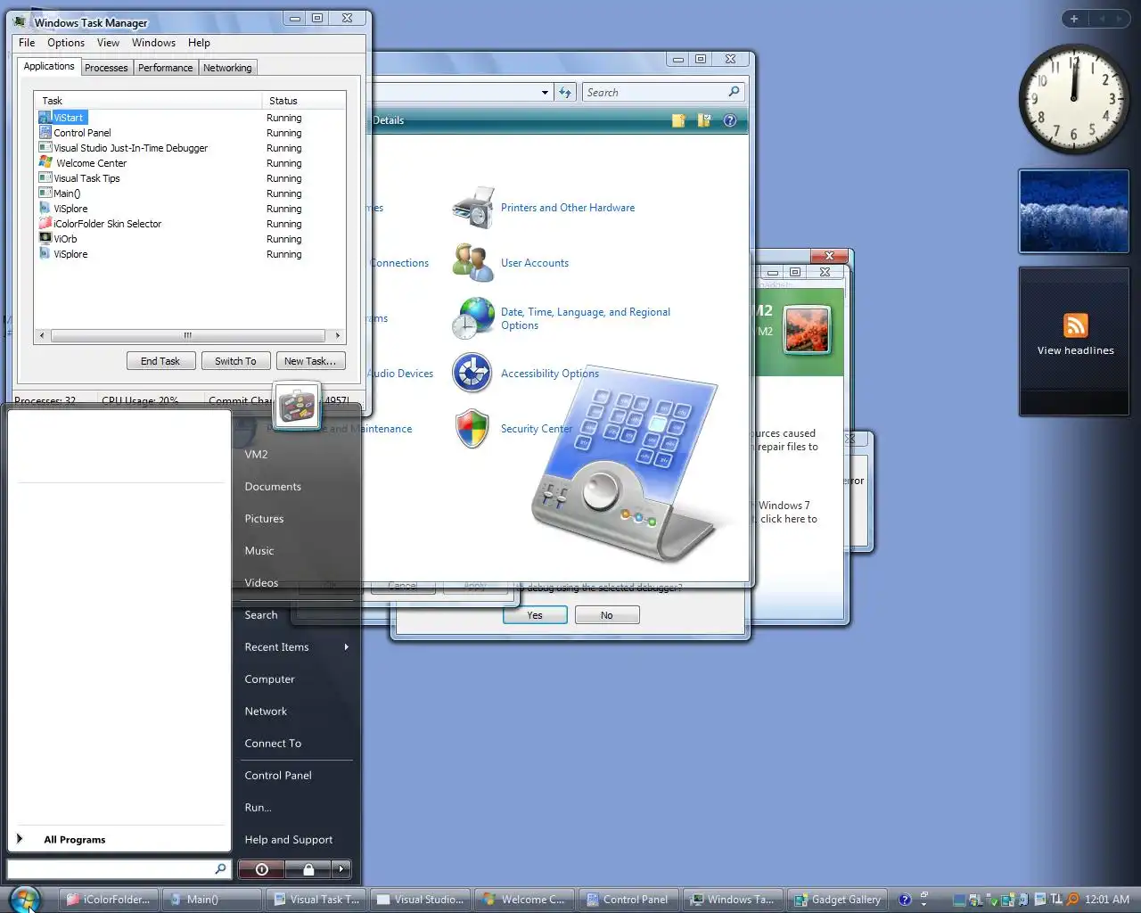
Task: Open Pictures from Start menu
Action: click(264, 519)
